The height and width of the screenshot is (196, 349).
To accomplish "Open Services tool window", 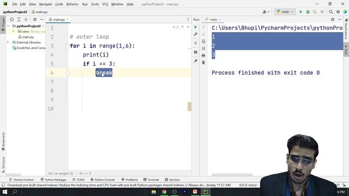I will (x=172, y=180).
